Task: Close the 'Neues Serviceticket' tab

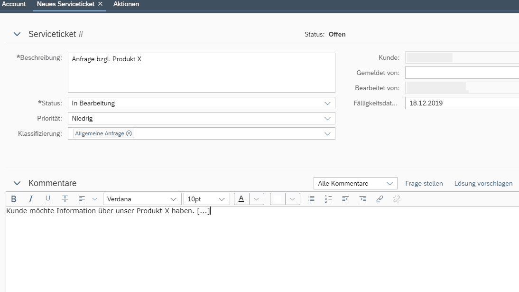Action: [100, 4]
